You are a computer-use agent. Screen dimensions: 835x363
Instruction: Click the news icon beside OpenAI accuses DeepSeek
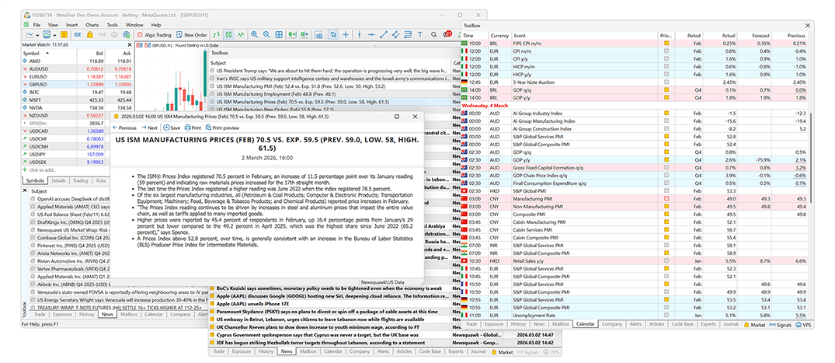pos(33,198)
